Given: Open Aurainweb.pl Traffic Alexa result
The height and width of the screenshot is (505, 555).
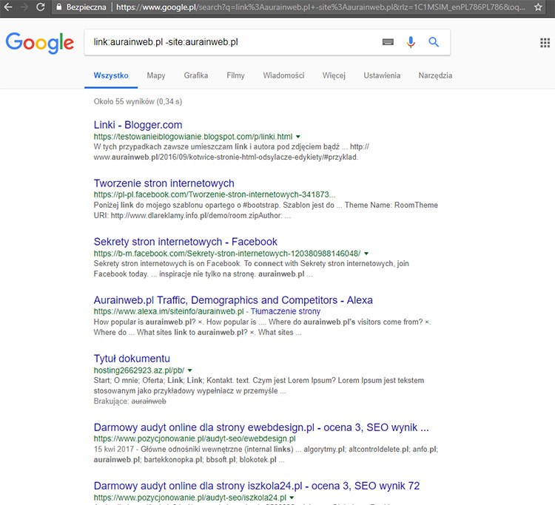Looking at the screenshot, I should tap(233, 300).
